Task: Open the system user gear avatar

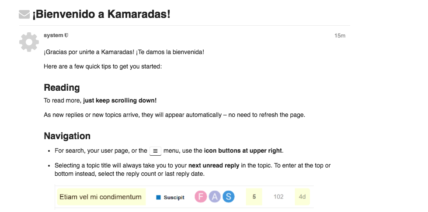Action: [x=29, y=42]
